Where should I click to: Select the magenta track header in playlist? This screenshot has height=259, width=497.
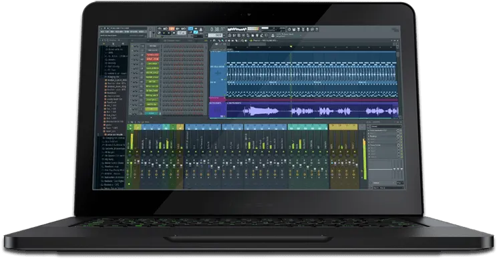[218, 99]
